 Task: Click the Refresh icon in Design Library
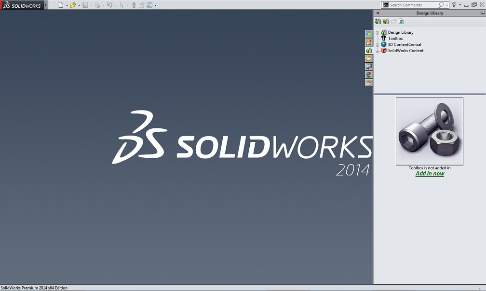(401, 21)
